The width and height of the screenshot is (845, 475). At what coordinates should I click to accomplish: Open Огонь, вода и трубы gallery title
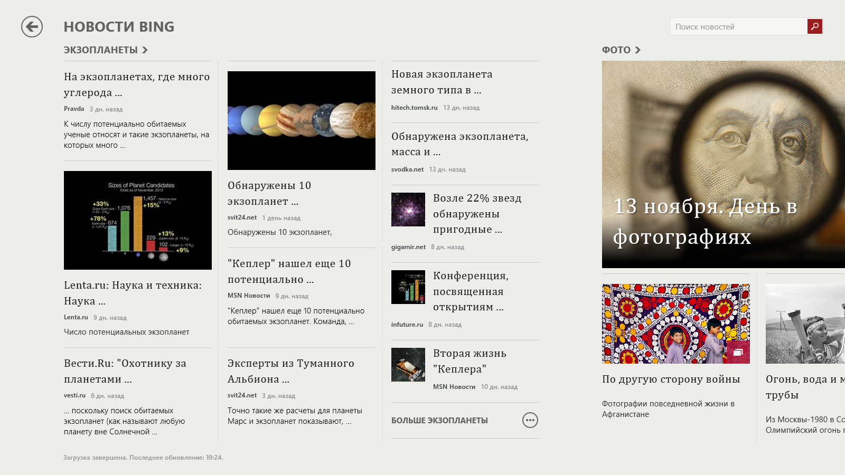click(805, 387)
